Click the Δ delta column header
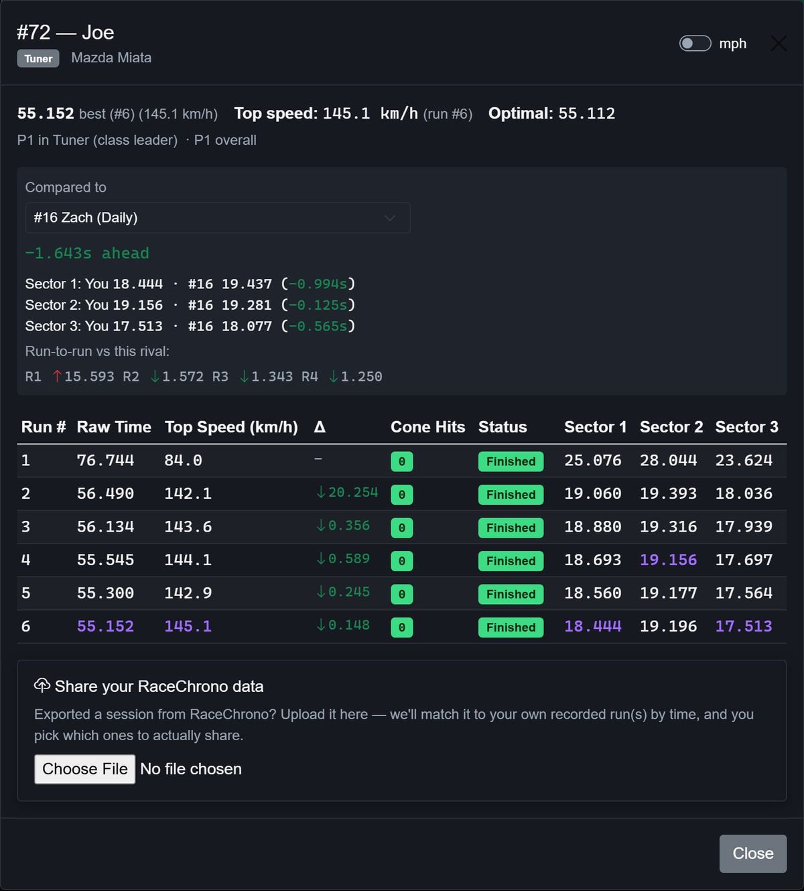 point(320,427)
